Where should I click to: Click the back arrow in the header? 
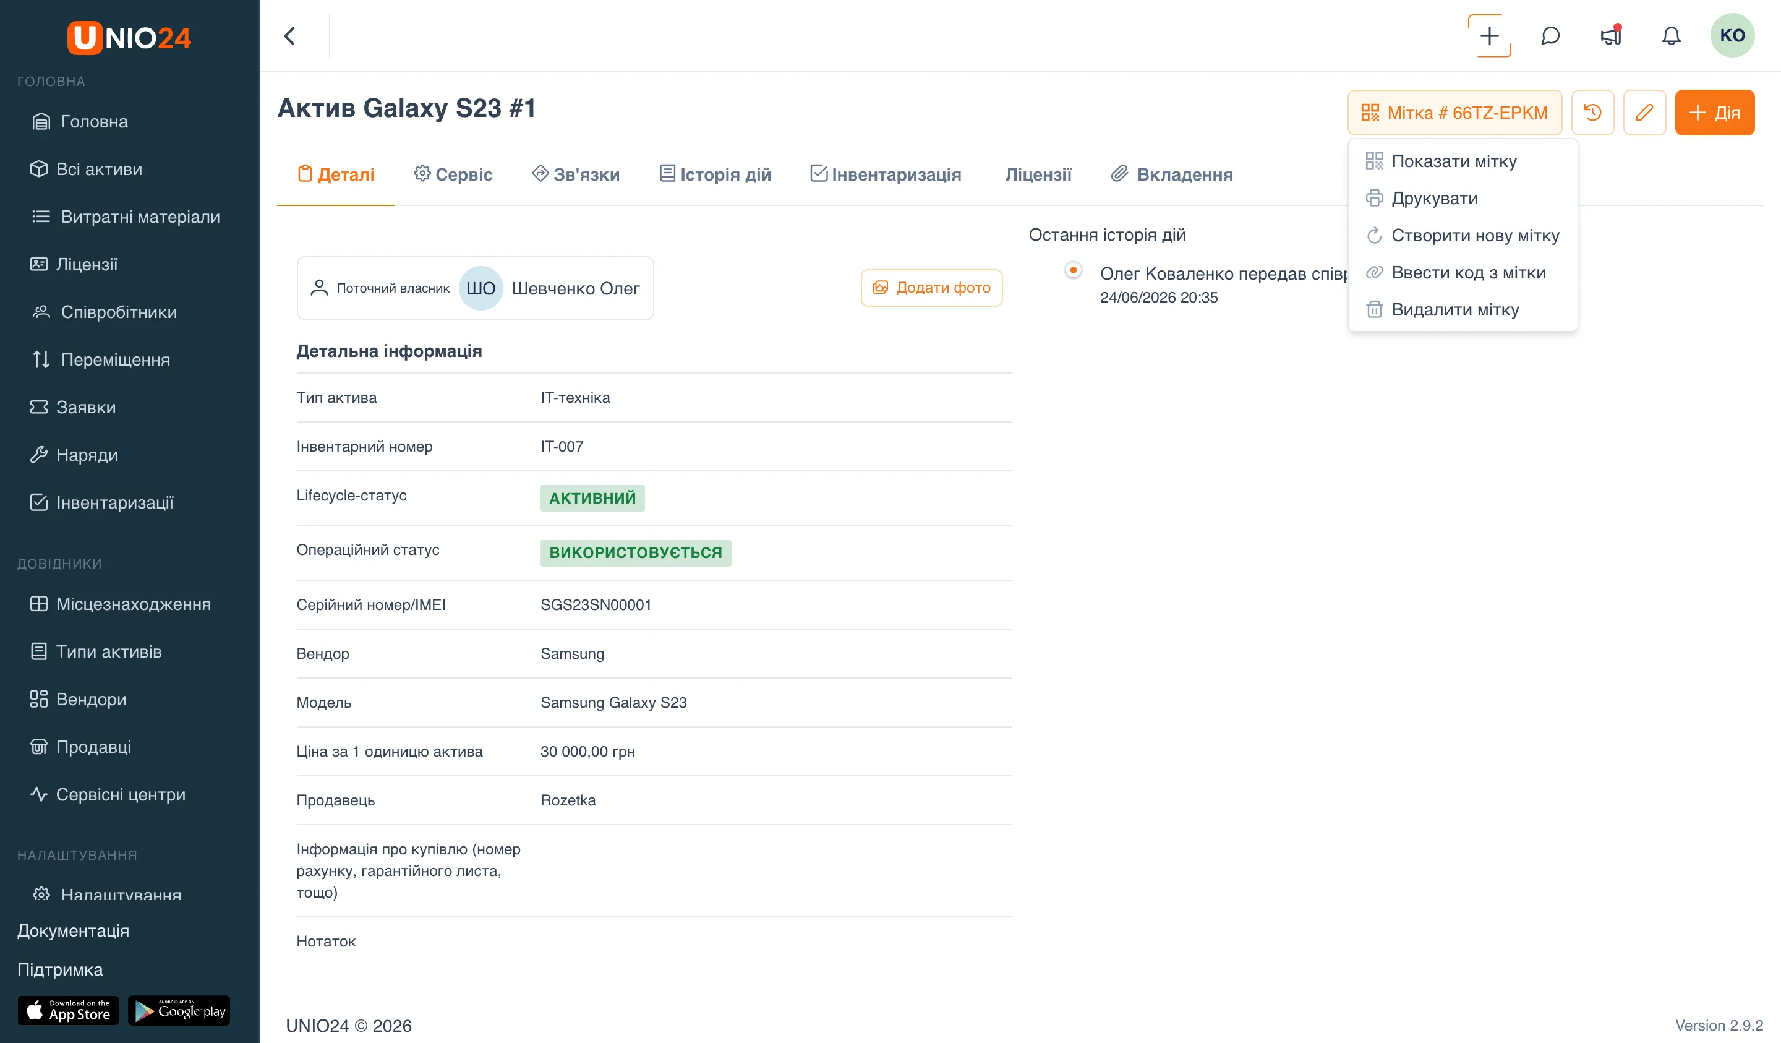click(x=290, y=36)
